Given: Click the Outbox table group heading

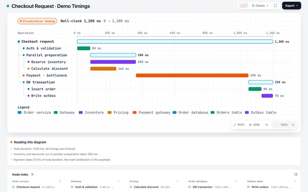Looking at the screenshot, I should (x=255, y=182).
